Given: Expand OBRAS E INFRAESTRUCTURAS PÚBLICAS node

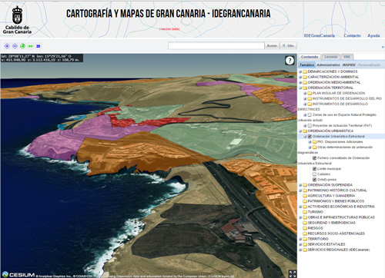Looking at the screenshot, I should click(300, 217).
